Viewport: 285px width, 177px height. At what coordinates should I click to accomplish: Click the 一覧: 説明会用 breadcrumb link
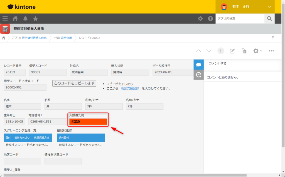click(x=62, y=38)
